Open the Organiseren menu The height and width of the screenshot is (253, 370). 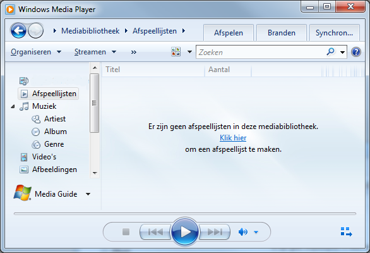point(36,52)
